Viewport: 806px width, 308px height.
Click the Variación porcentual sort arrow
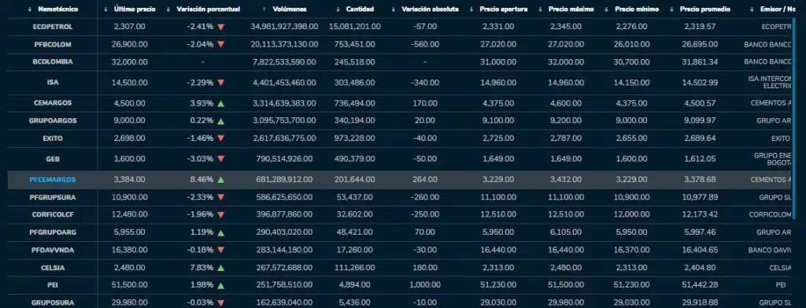click(168, 9)
